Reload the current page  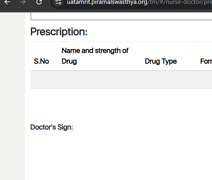click(x=39, y=2)
